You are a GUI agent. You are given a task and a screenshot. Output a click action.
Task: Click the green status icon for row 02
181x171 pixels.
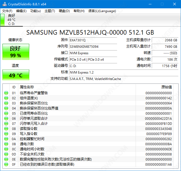6,98
